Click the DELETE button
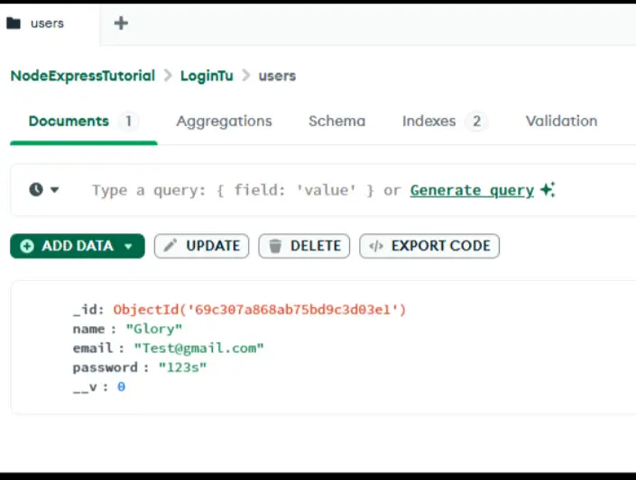The height and width of the screenshot is (480, 636). coord(304,246)
